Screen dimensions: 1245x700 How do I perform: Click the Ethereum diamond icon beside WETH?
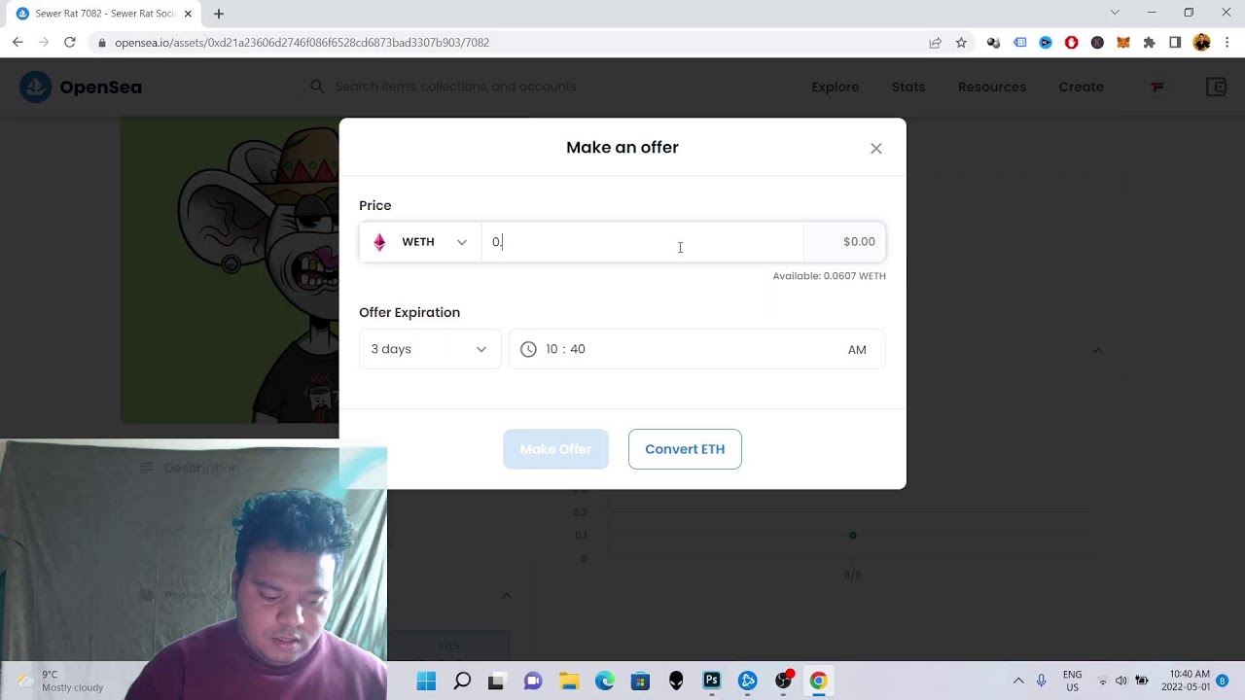379,242
